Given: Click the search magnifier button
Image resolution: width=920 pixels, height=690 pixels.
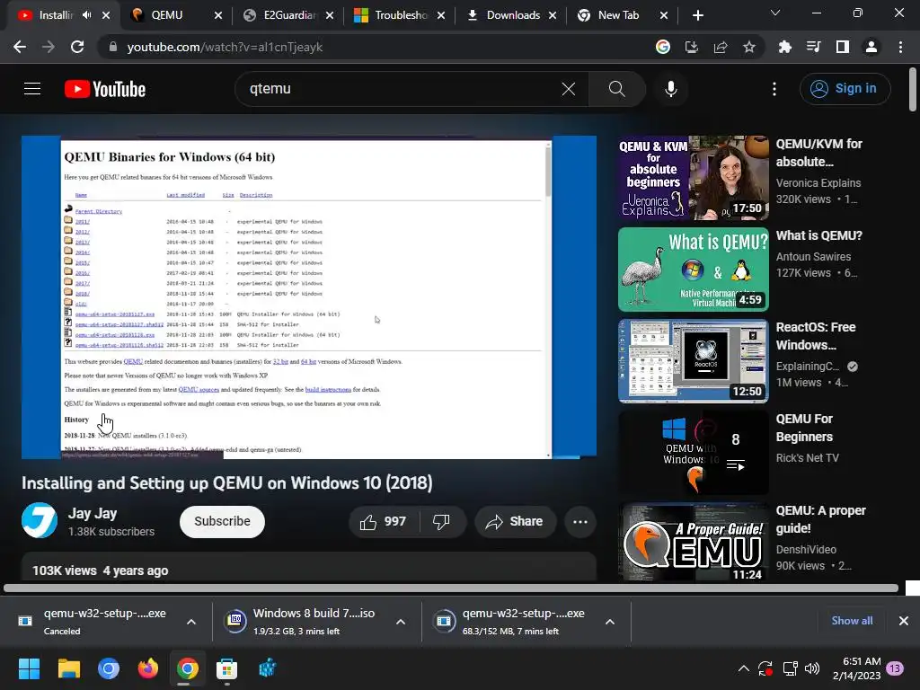Looking at the screenshot, I should pos(616,89).
